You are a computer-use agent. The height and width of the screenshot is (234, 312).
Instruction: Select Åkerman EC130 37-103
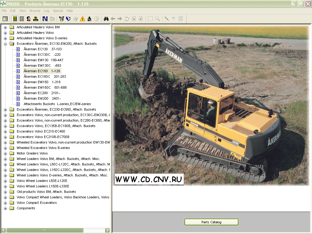[x=43, y=49]
